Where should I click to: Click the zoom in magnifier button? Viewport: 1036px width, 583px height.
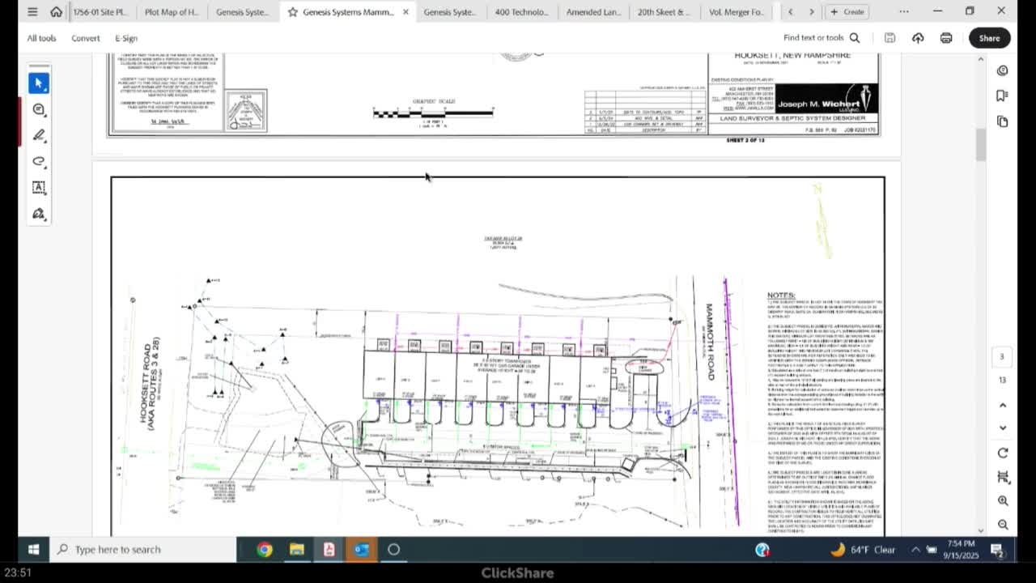1003,501
